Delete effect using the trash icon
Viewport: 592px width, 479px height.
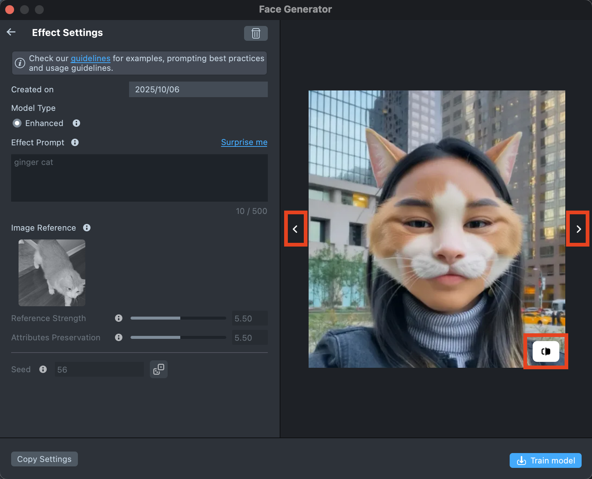256,33
